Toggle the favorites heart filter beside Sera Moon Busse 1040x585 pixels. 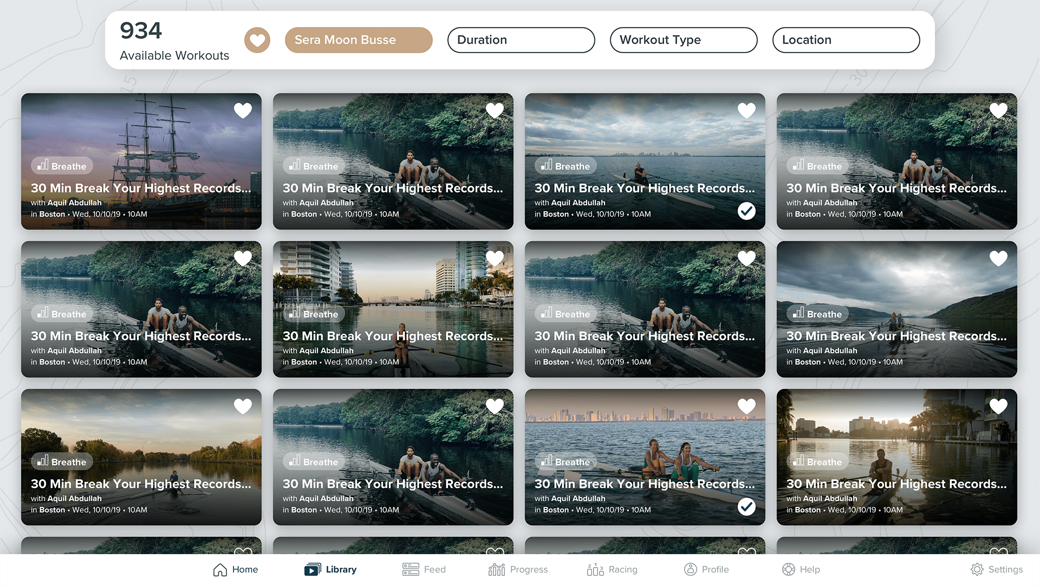257,40
